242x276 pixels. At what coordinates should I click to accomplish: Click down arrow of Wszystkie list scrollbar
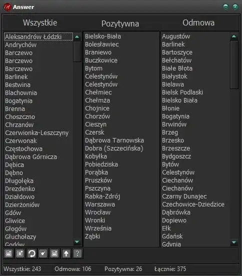[77, 241]
